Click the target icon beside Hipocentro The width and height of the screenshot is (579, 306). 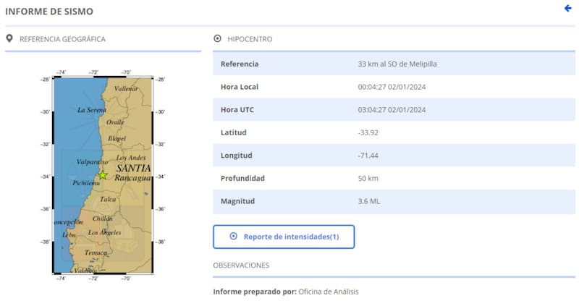[x=217, y=39]
